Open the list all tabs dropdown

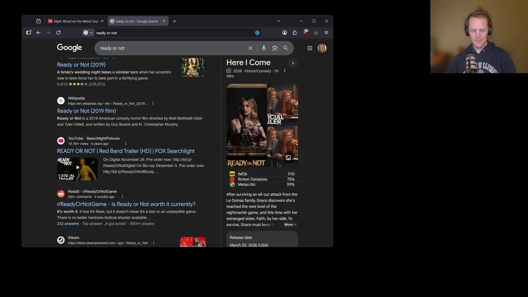[278, 21]
